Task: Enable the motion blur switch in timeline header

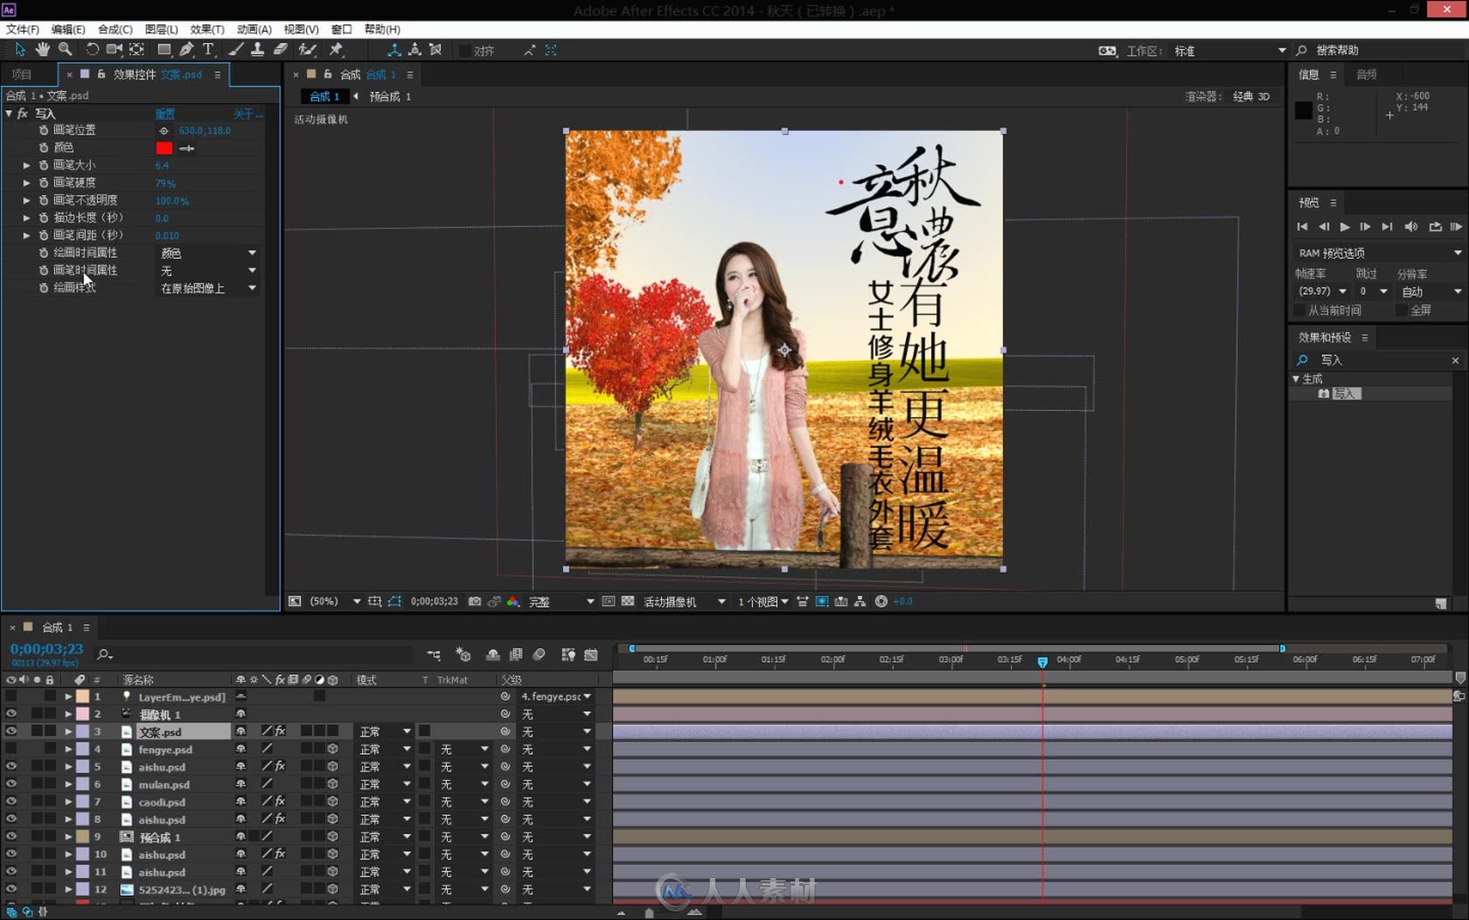Action: pyautogui.click(x=539, y=654)
